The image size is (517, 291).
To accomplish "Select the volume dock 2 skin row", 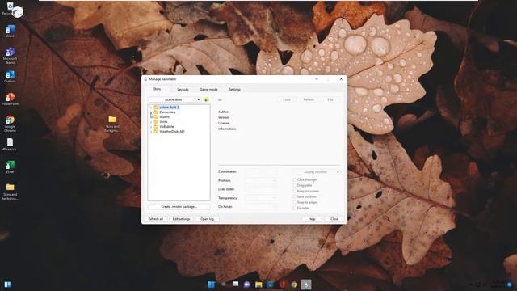I will [x=169, y=108].
